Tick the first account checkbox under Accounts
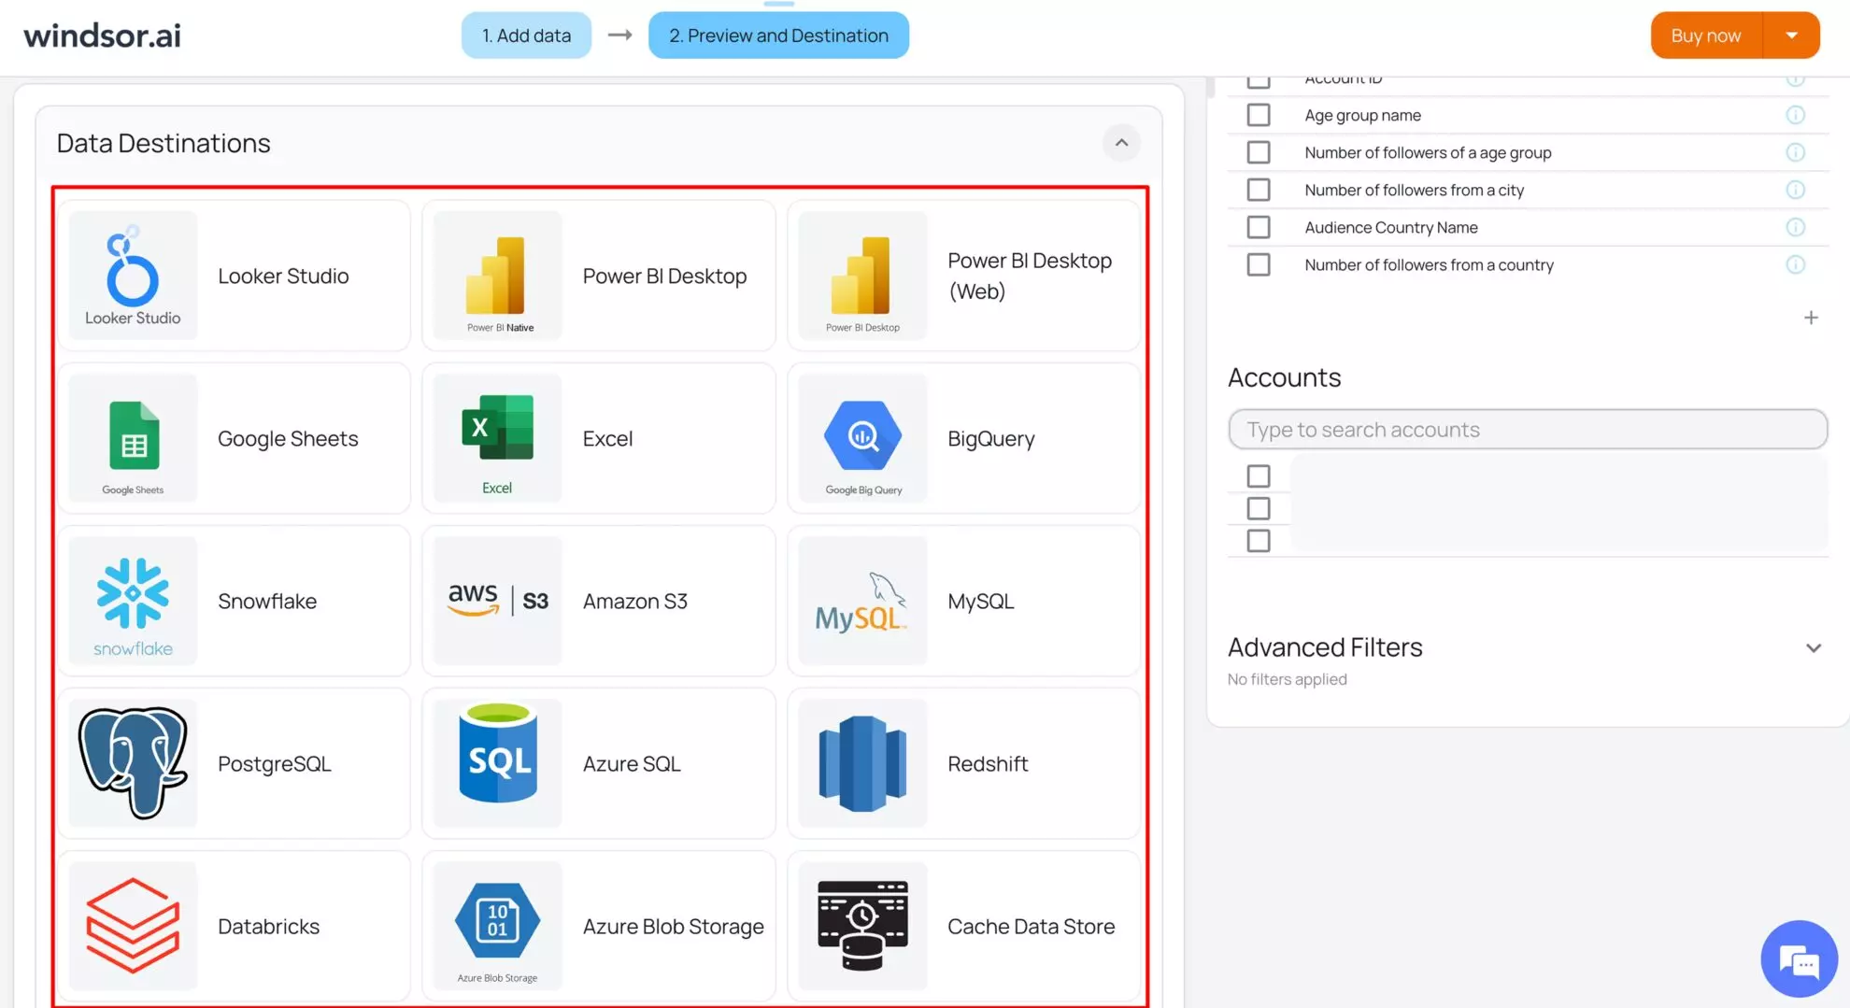1850x1008 pixels. [x=1259, y=476]
